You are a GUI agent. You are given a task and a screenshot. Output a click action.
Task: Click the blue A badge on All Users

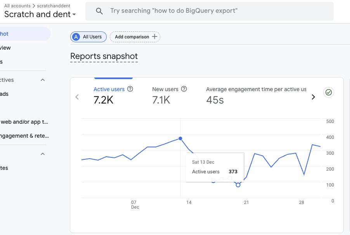pyautogui.click(x=76, y=37)
